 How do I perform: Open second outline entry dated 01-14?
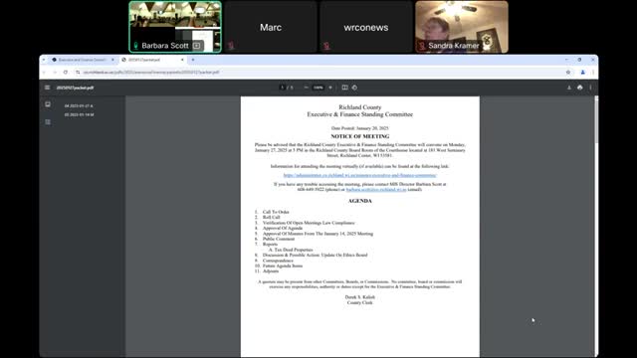point(80,115)
